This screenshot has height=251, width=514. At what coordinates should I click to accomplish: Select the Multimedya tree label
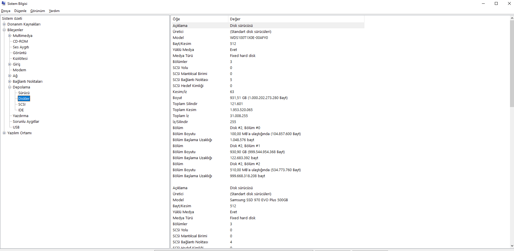(23, 36)
